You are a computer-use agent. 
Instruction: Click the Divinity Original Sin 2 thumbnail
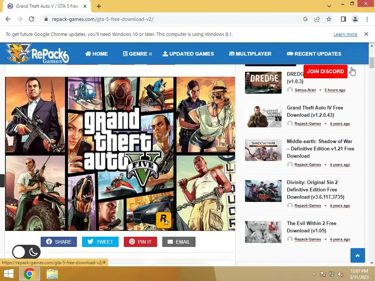(x=263, y=191)
